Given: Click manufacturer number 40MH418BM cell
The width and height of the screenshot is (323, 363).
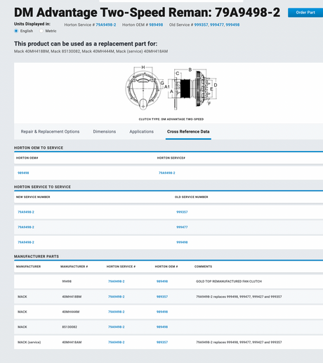Looking at the screenshot, I should (x=72, y=296).
